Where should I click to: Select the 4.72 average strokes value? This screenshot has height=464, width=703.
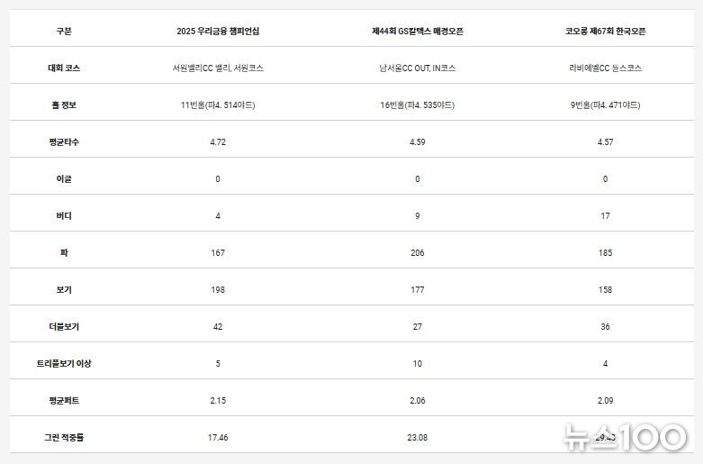[218, 142]
